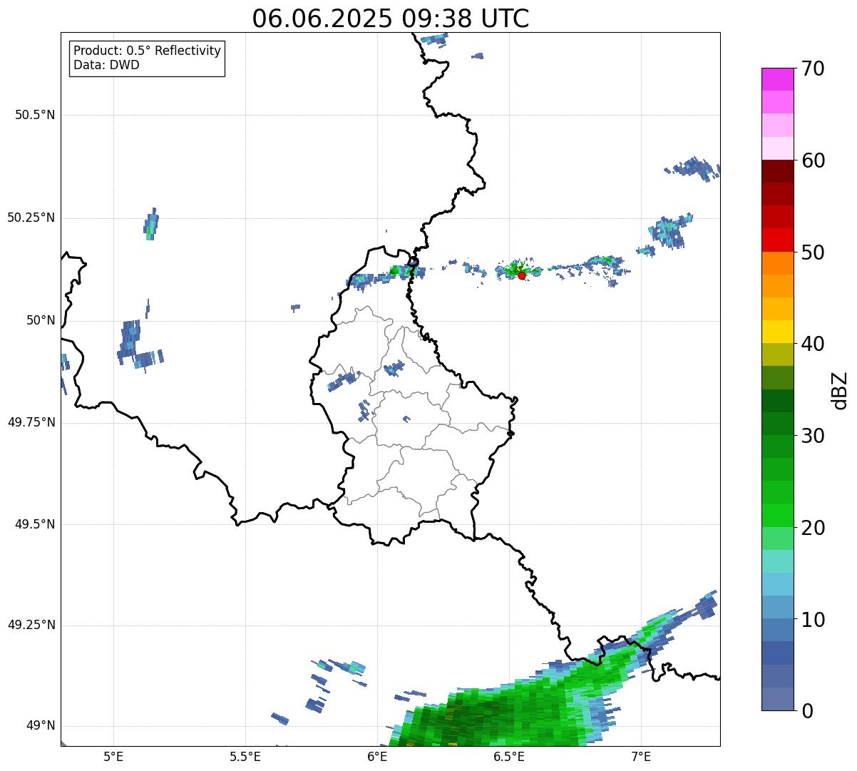Pick the dark maroon swatch below 60 dBZ
857x771 pixels.
tap(777, 171)
